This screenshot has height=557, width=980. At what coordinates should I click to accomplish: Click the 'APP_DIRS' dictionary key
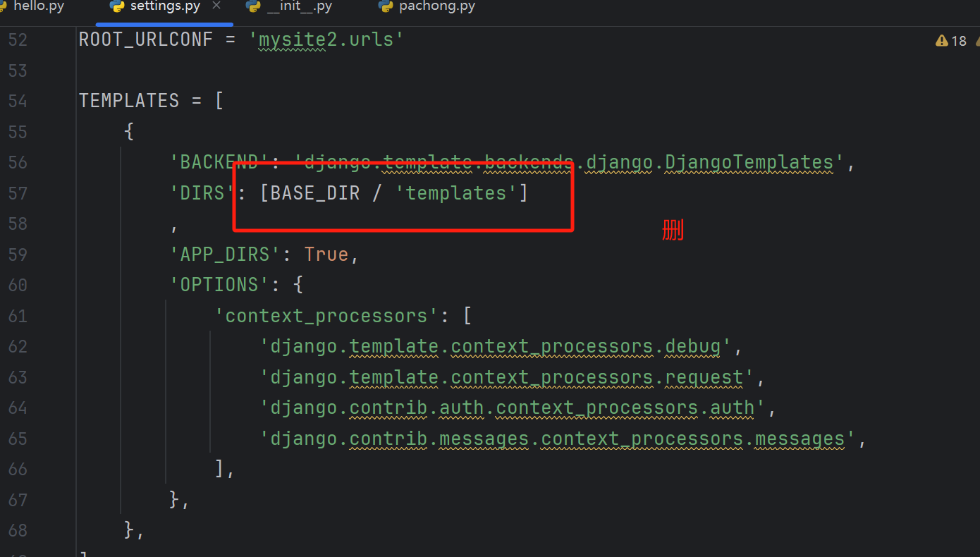[x=225, y=254]
